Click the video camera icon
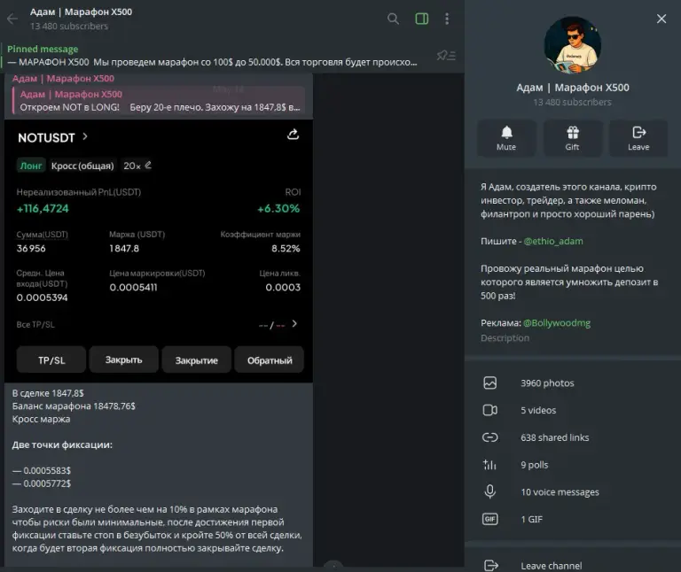 489,410
